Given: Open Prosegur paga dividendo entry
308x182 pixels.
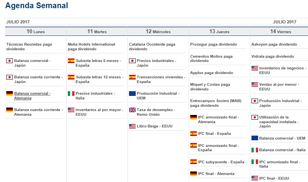Looking at the screenshot, I should pos(214,44).
